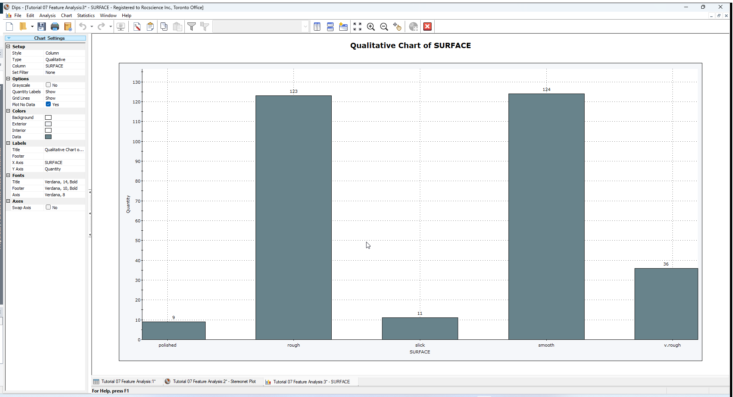The image size is (733, 397).
Task: Open the Print dialog
Action: [x=55, y=26]
